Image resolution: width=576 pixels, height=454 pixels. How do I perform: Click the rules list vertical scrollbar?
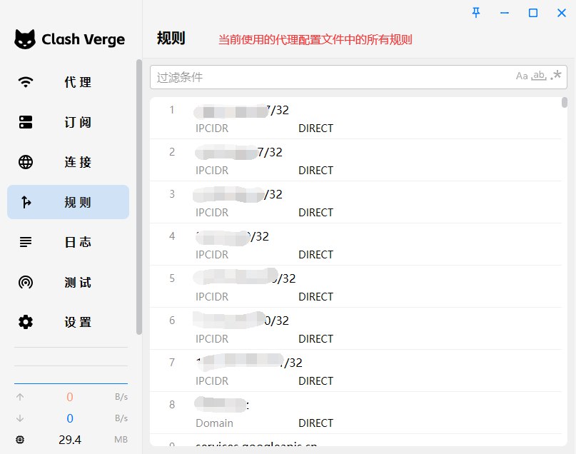click(565, 104)
